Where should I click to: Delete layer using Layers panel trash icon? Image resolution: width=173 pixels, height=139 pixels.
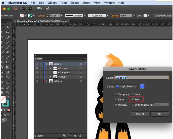[x=80, y=136]
